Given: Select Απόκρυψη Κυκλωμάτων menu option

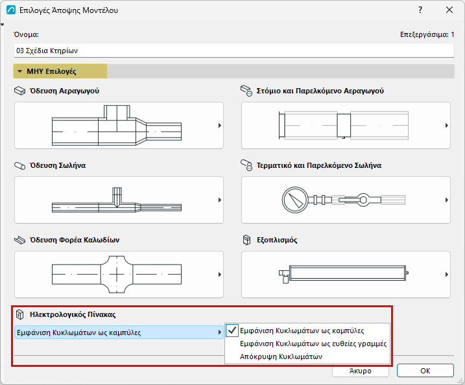Looking at the screenshot, I should 307,356.
